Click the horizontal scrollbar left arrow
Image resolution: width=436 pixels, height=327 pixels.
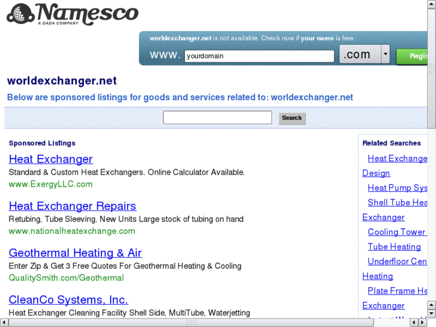point(4,323)
